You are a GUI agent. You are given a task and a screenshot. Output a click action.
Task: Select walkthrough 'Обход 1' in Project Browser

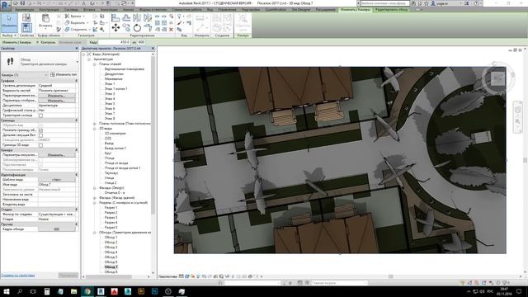[x=111, y=238]
